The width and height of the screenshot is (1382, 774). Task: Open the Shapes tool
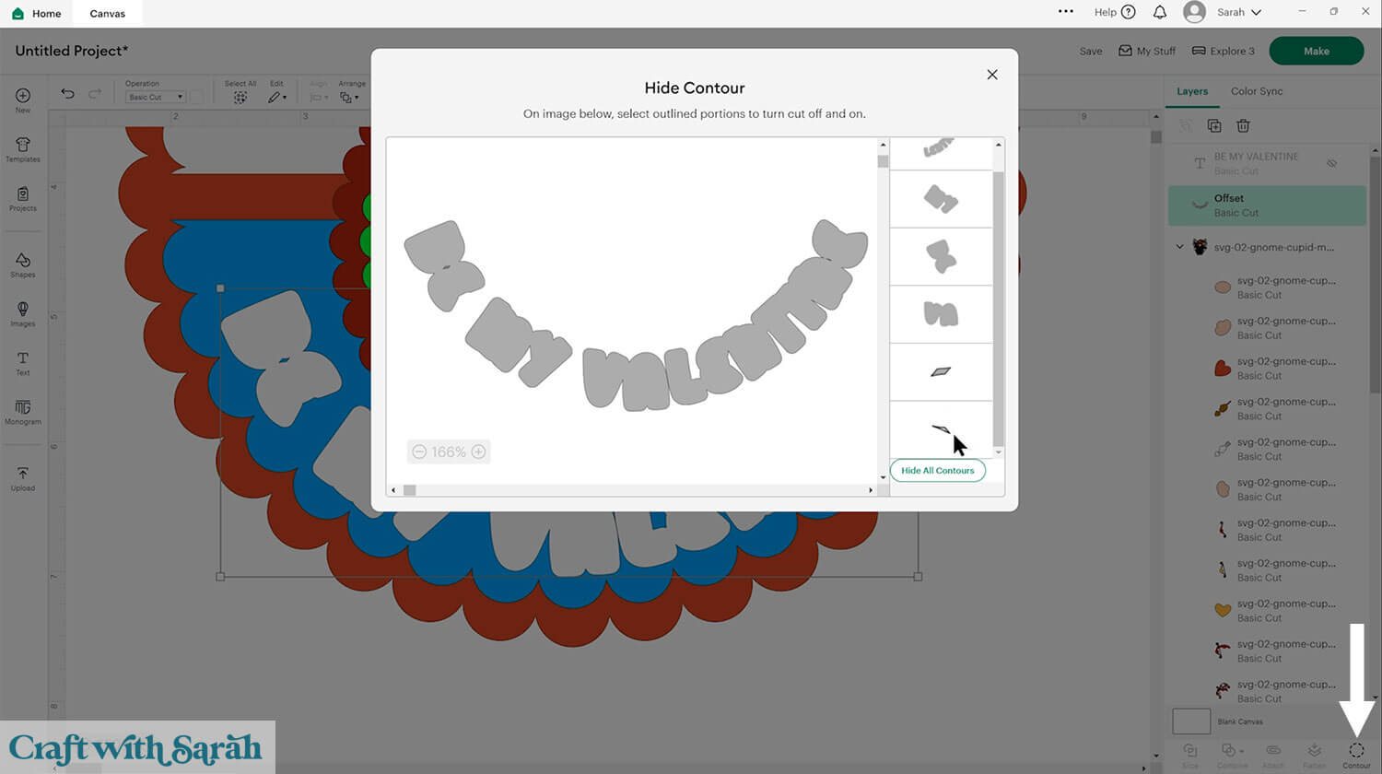[23, 264]
